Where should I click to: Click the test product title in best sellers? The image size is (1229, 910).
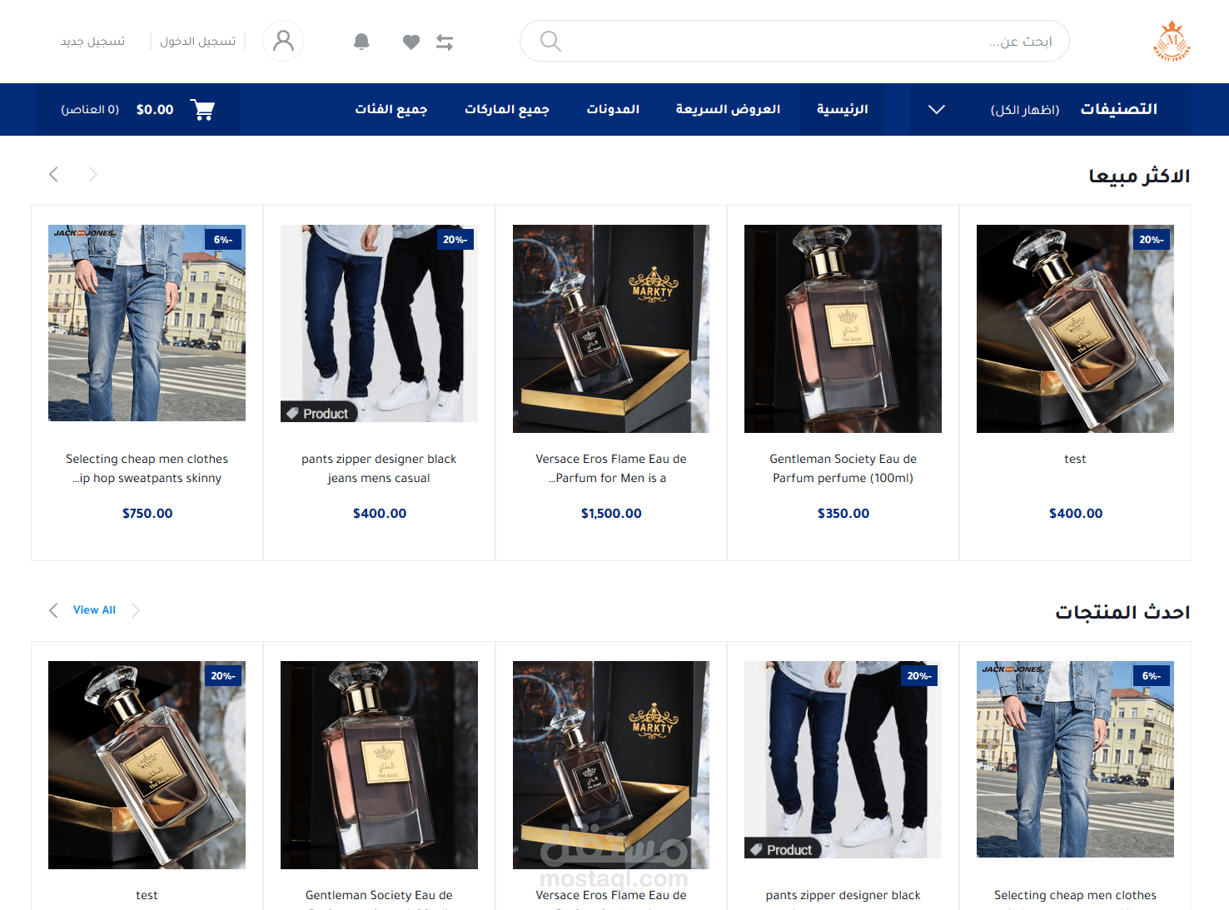pos(1075,459)
